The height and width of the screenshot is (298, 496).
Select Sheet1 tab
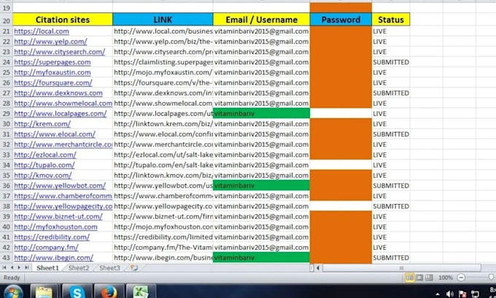coord(47,268)
